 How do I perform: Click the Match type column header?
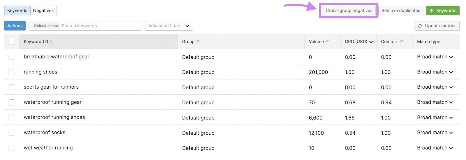pyautogui.click(x=428, y=42)
